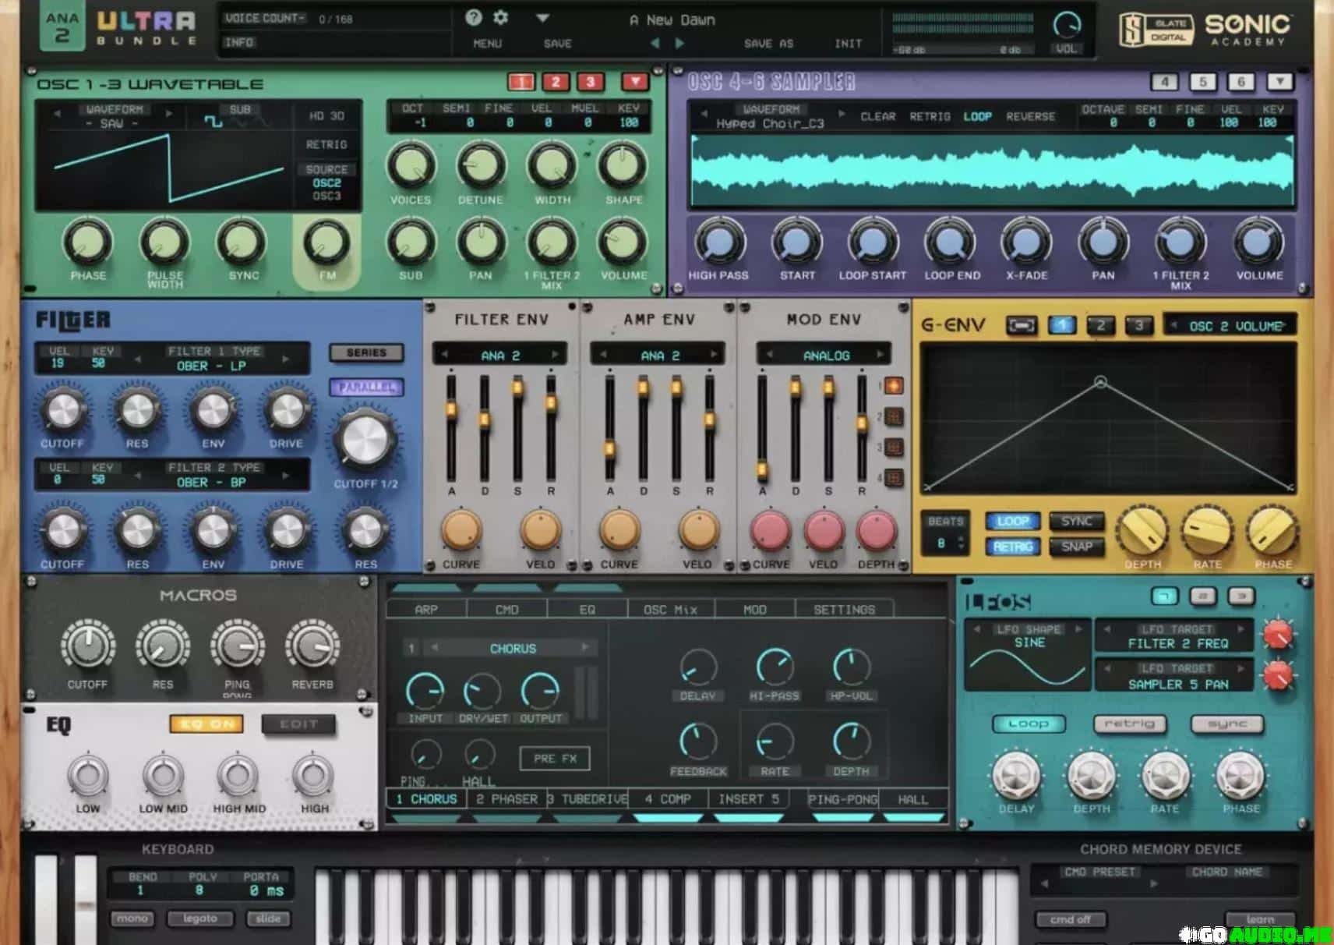Select the 2 PHASER effect slot

(x=506, y=799)
